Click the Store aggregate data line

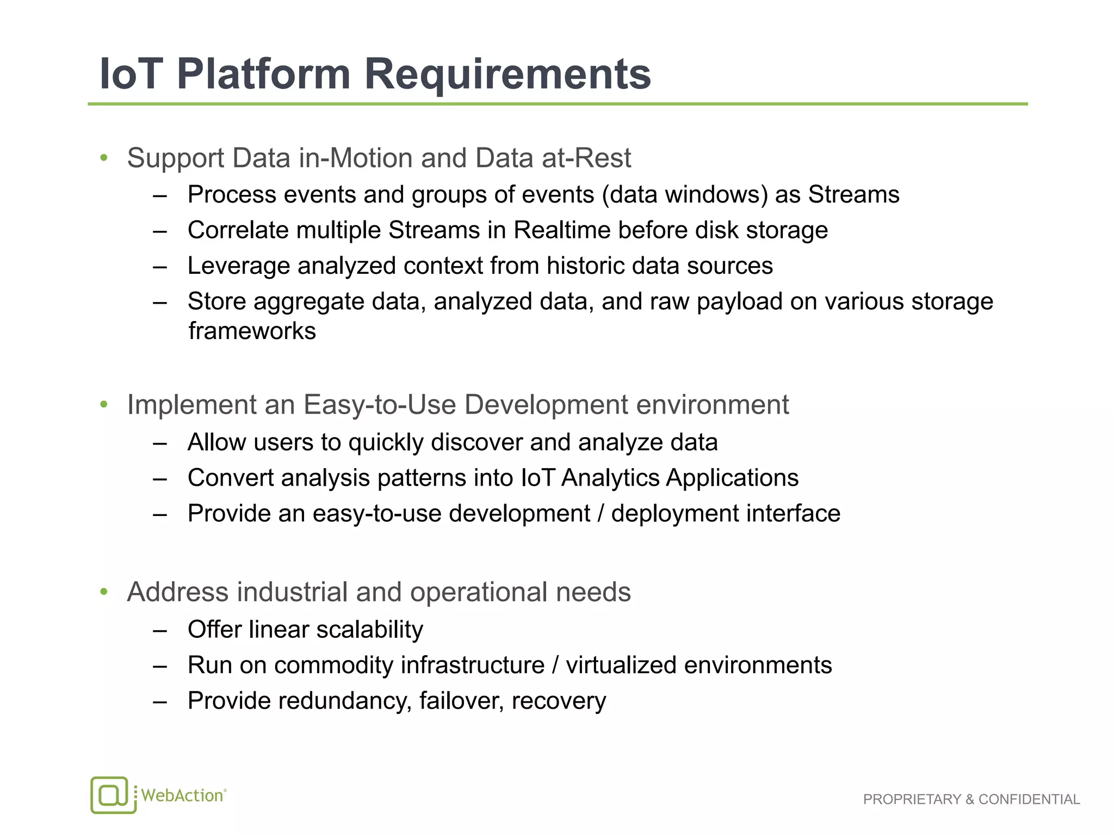[590, 302]
